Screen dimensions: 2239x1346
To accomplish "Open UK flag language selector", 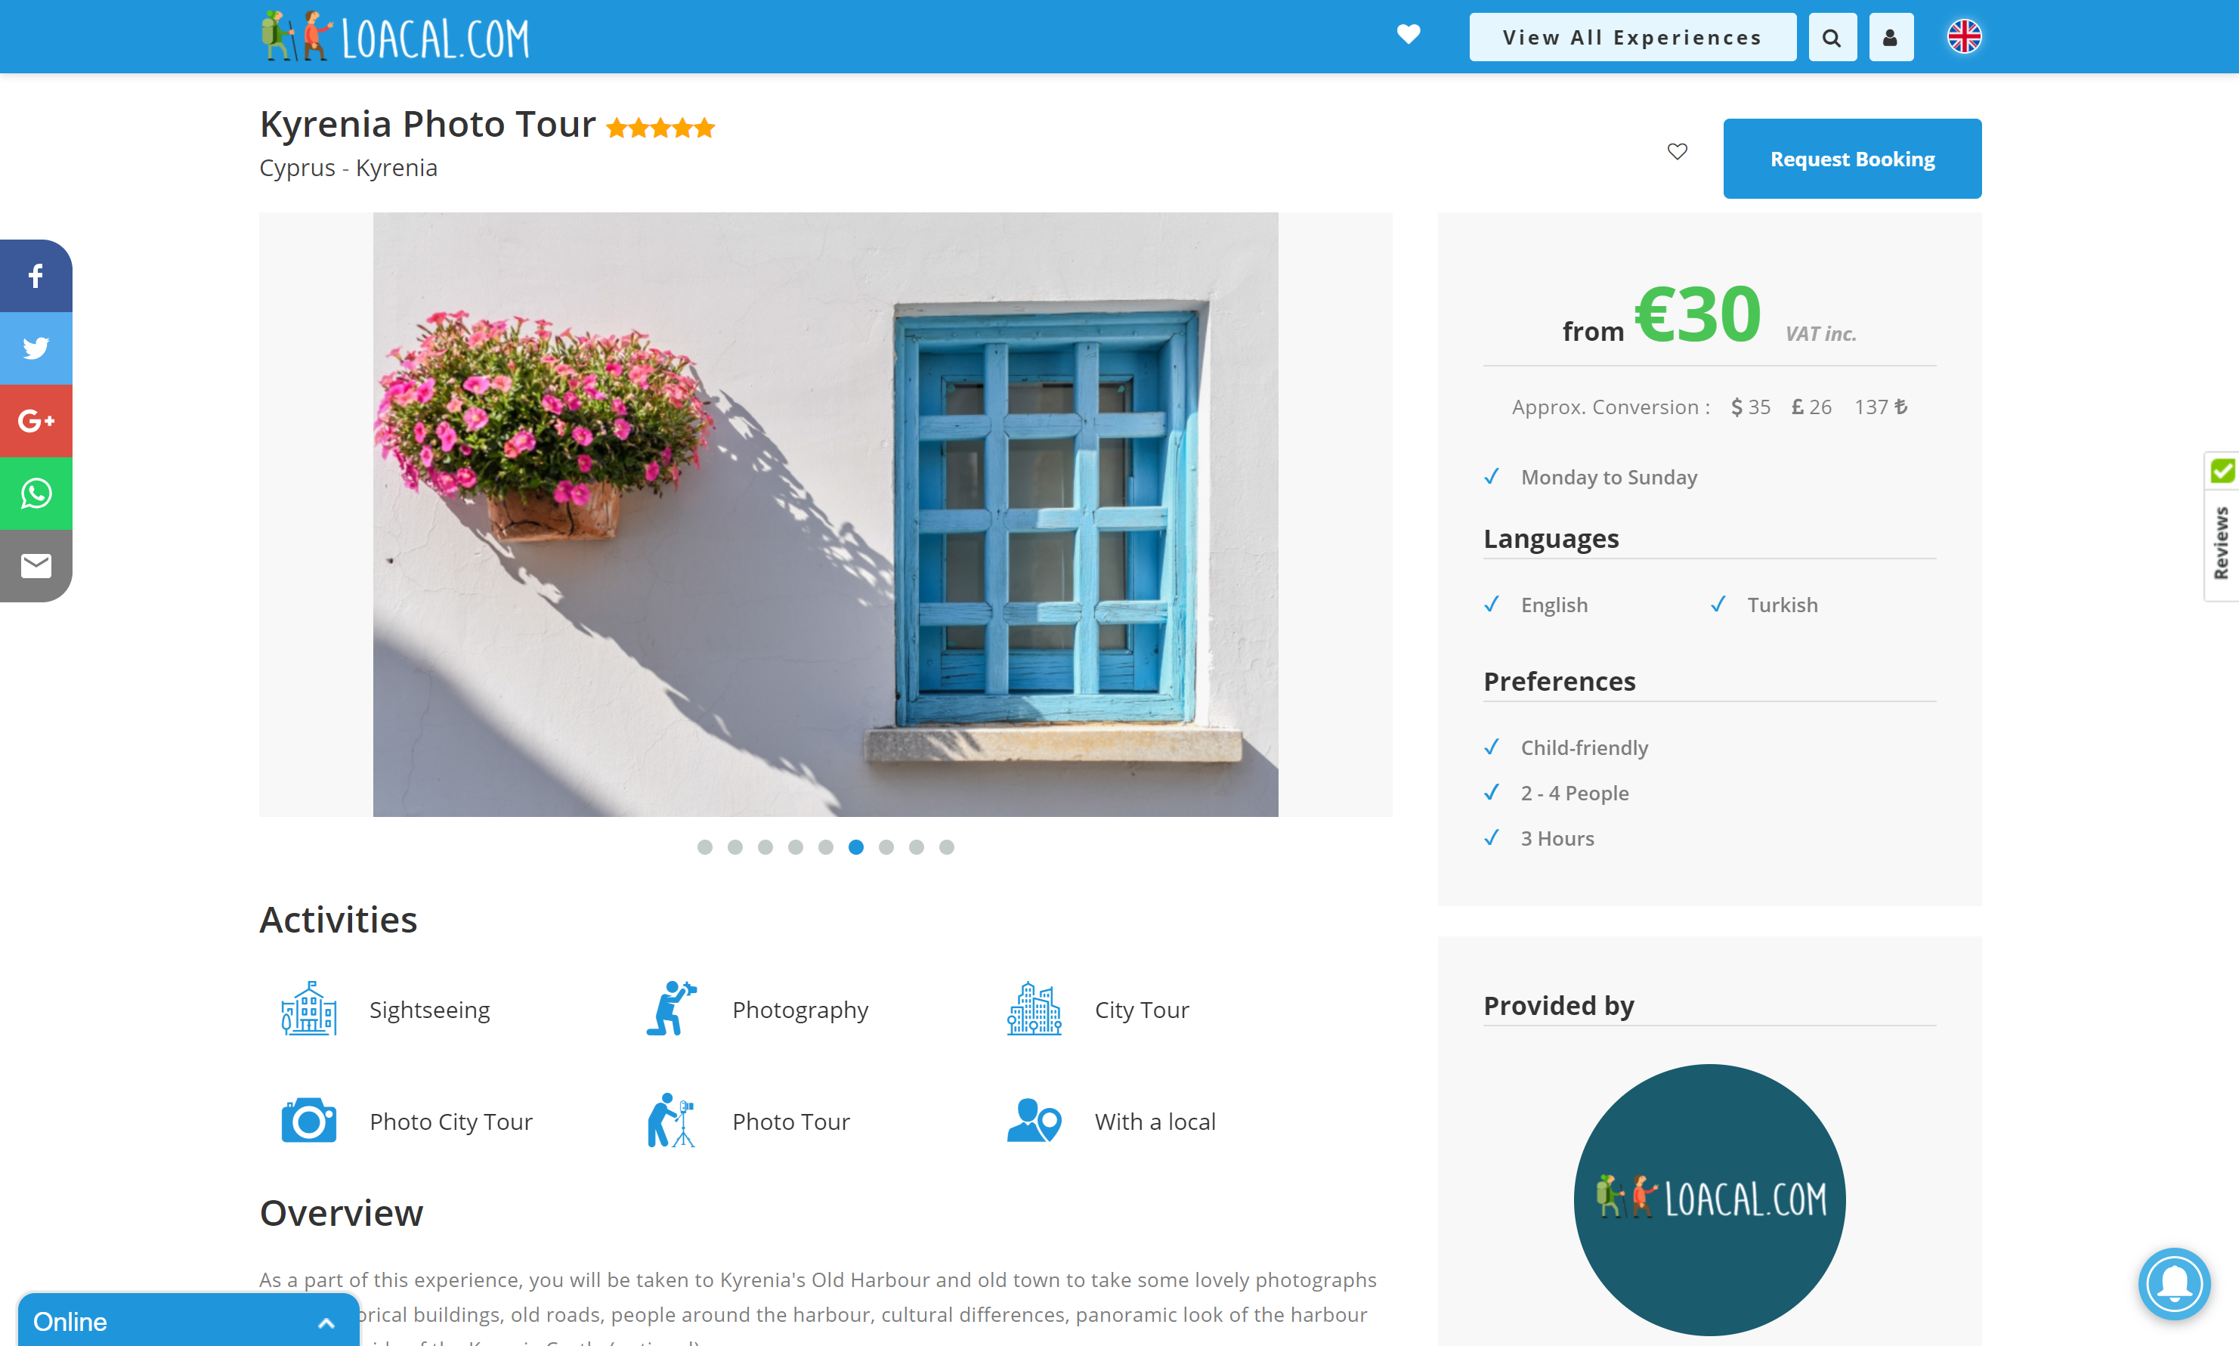I will pyautogui.click(x=1963, y=37).
